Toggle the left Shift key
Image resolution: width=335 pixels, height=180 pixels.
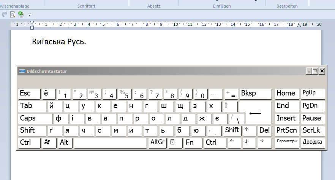(x=32, y=131)
